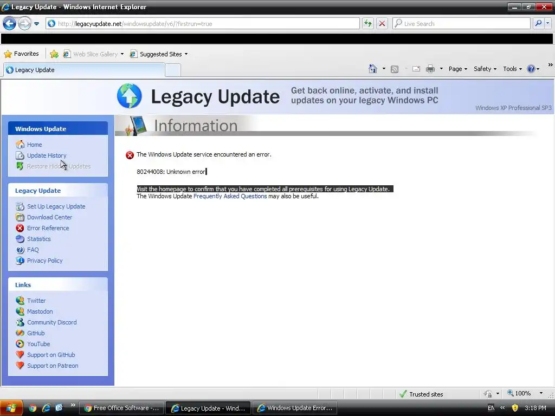
Task: Click the Refresh page icon
Action: point(368,24)
